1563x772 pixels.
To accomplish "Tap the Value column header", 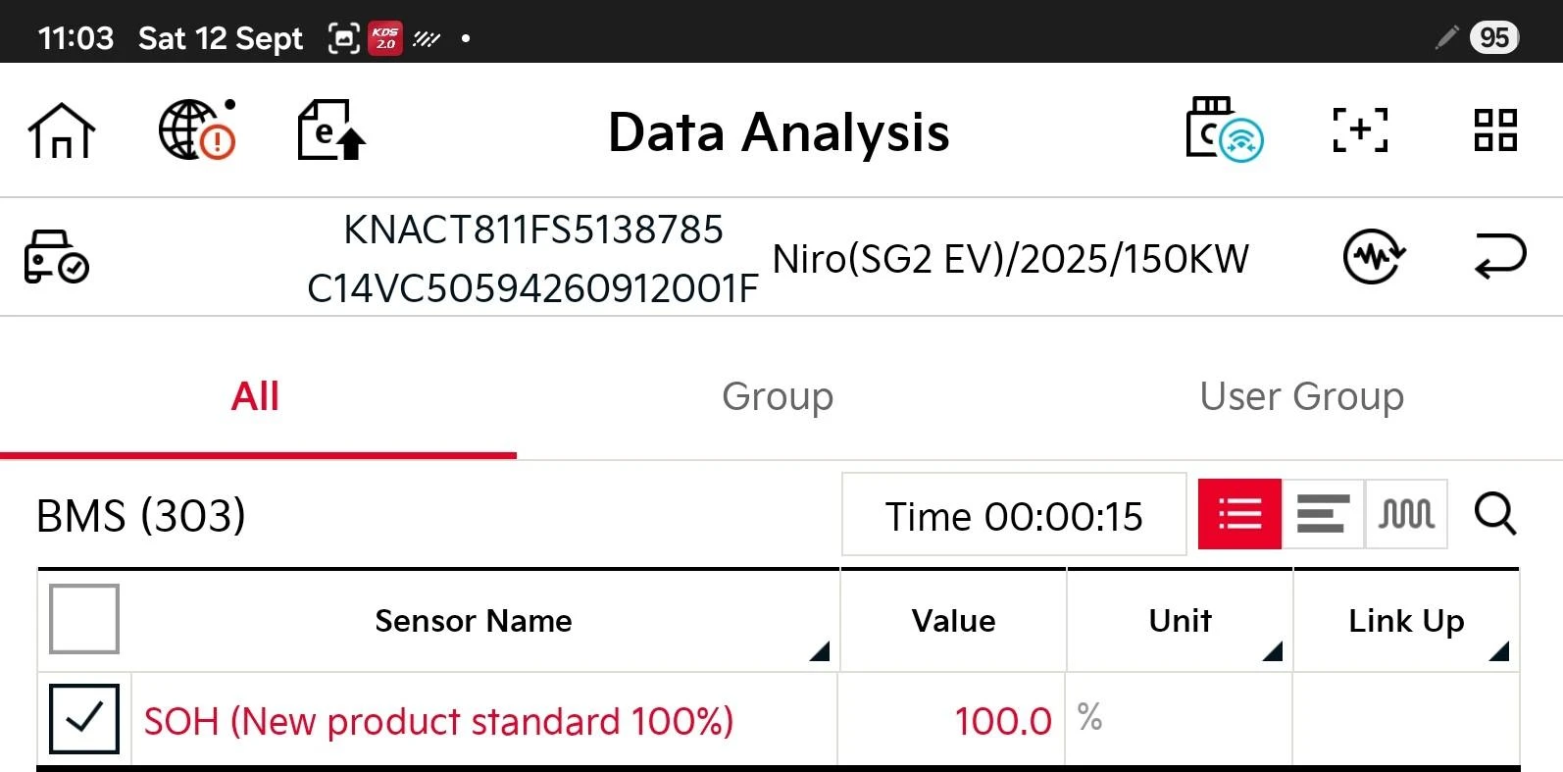I will coord(953,621).
